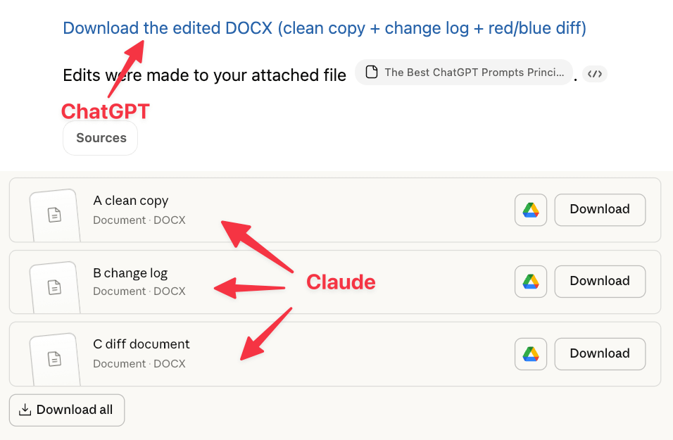The width and height of the screenshot is (673, 440).
Task: Download the A clean copy file
Action: 600,210
